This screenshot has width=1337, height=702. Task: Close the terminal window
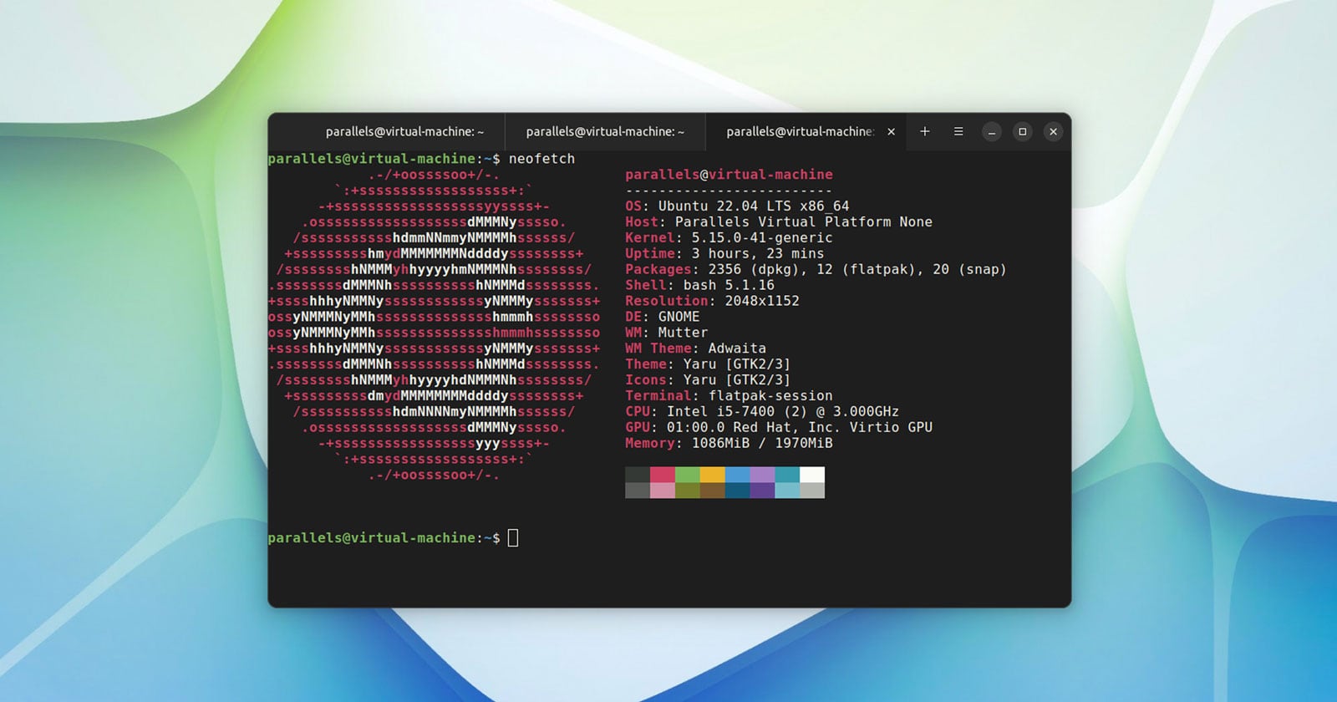(1053, 132)
